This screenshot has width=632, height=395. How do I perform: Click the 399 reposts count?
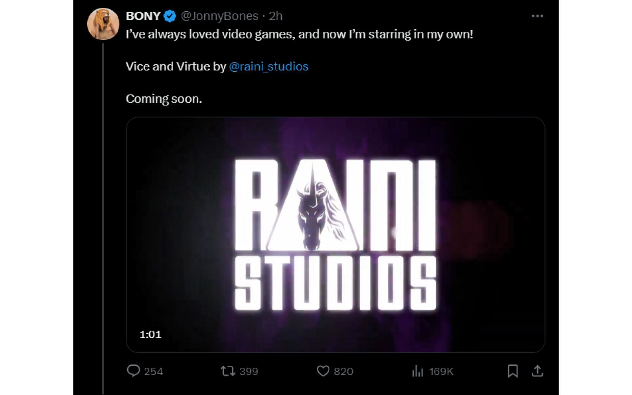(x=249, y=372)
